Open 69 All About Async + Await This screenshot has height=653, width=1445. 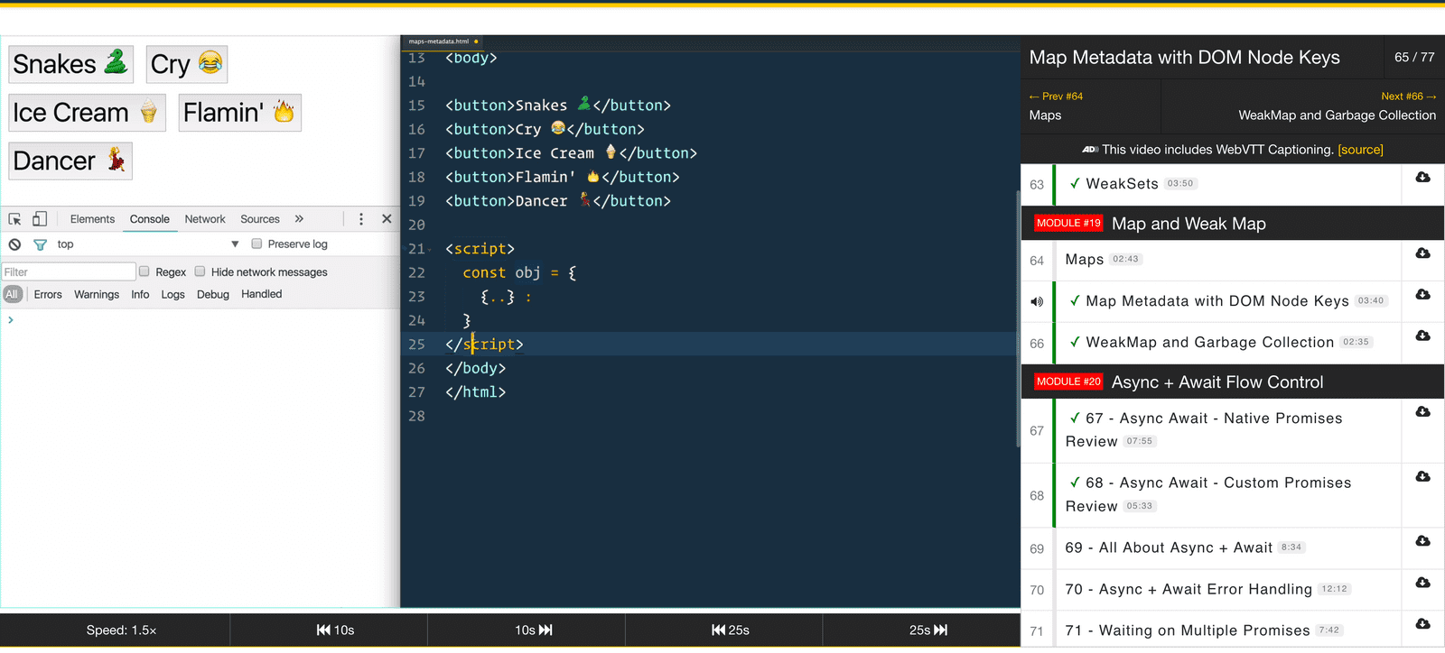(x=1169, y=548)
